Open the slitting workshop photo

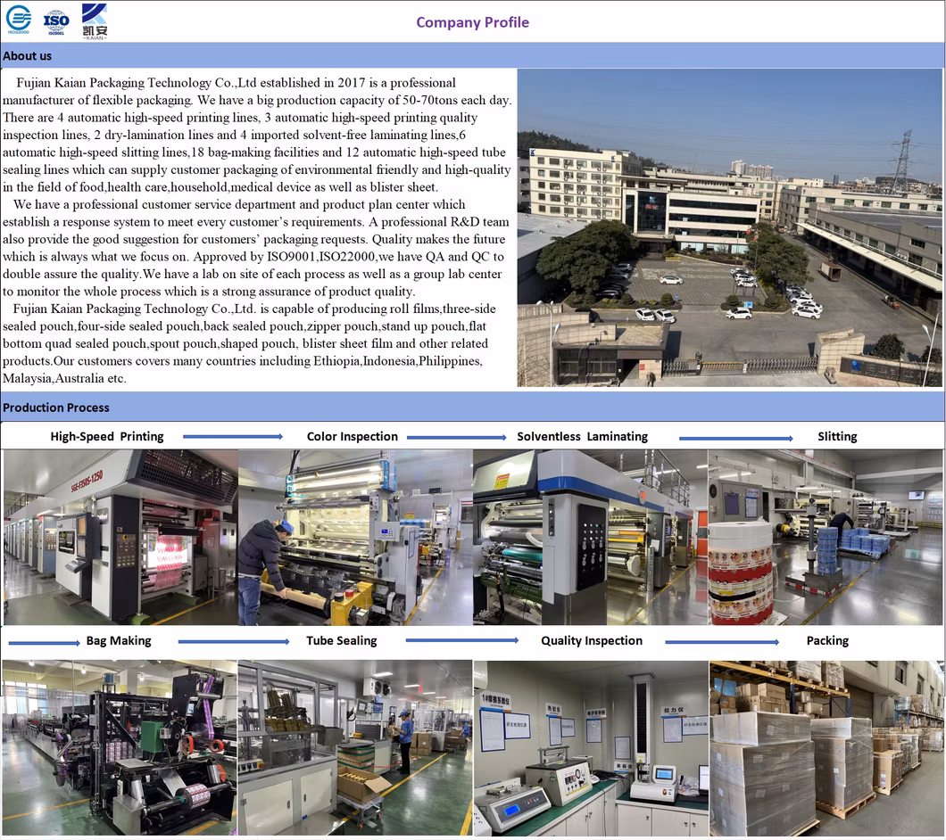click(x=826, y=538)
